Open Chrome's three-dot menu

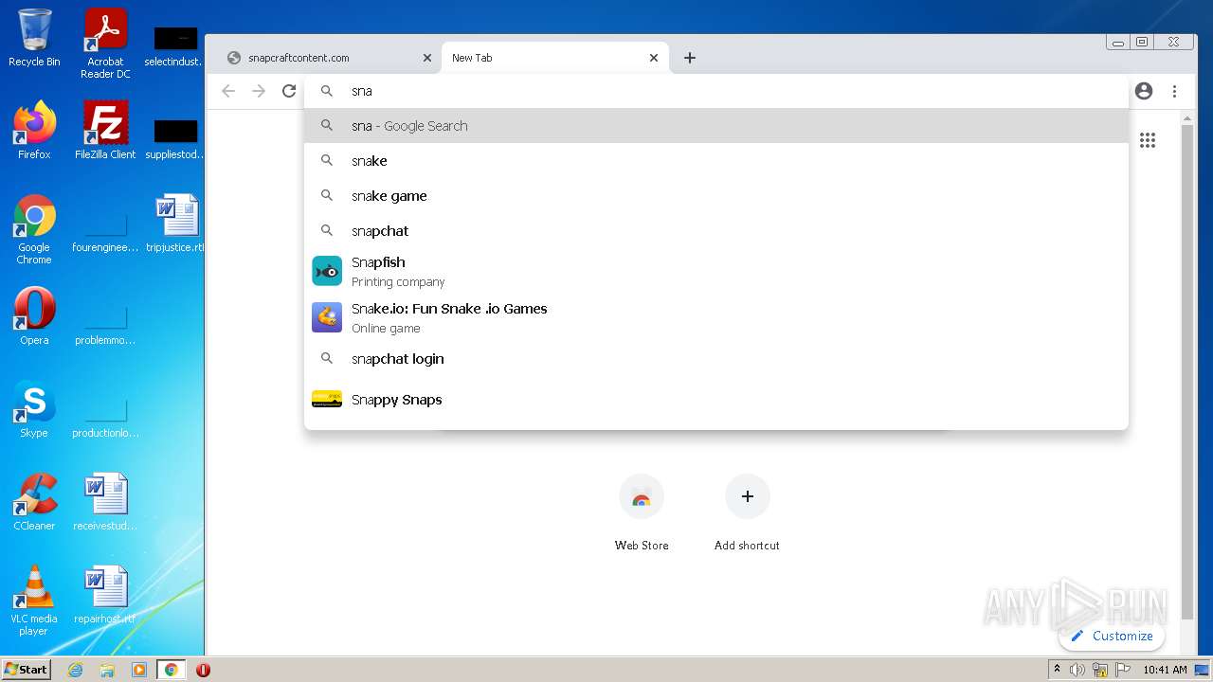1174,91
